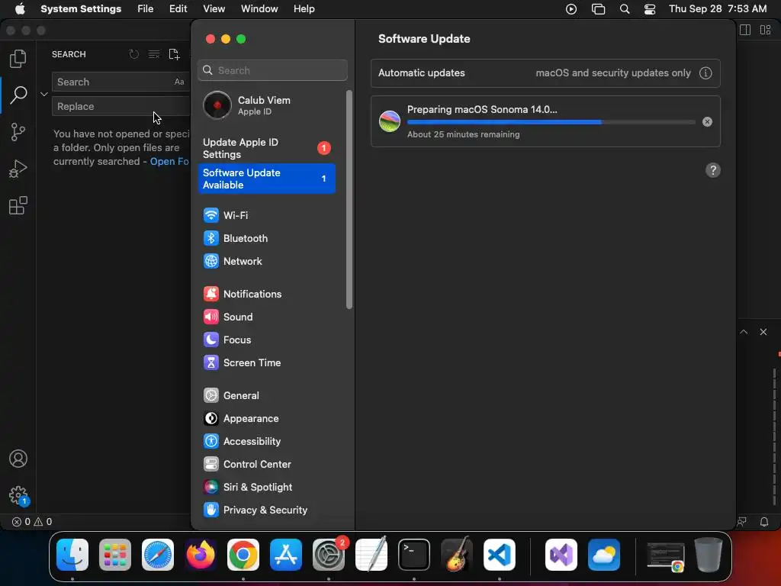This screenshot has width=781, height=586.
Task: Open the Window menu
Action: pyautogui.click(x=259, y=9)
